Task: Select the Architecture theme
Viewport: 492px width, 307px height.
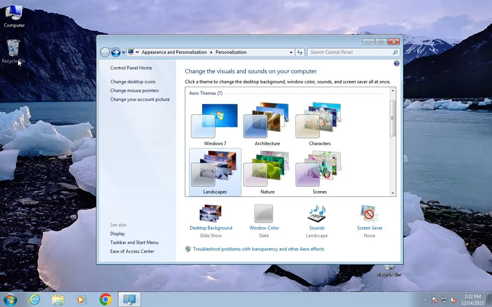Action: (x=267, y=124)
